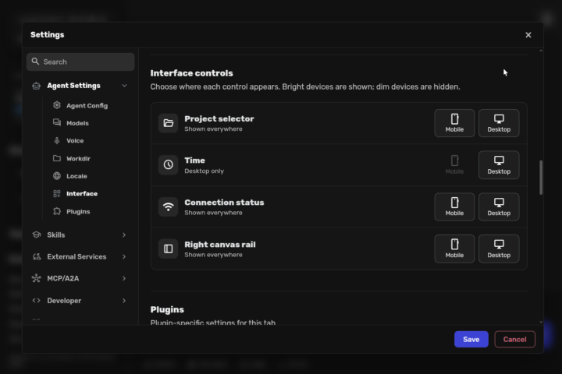Expand the MCP/A2A section chevron
Viewport: 562px width, 374px height.
[124, 278]
